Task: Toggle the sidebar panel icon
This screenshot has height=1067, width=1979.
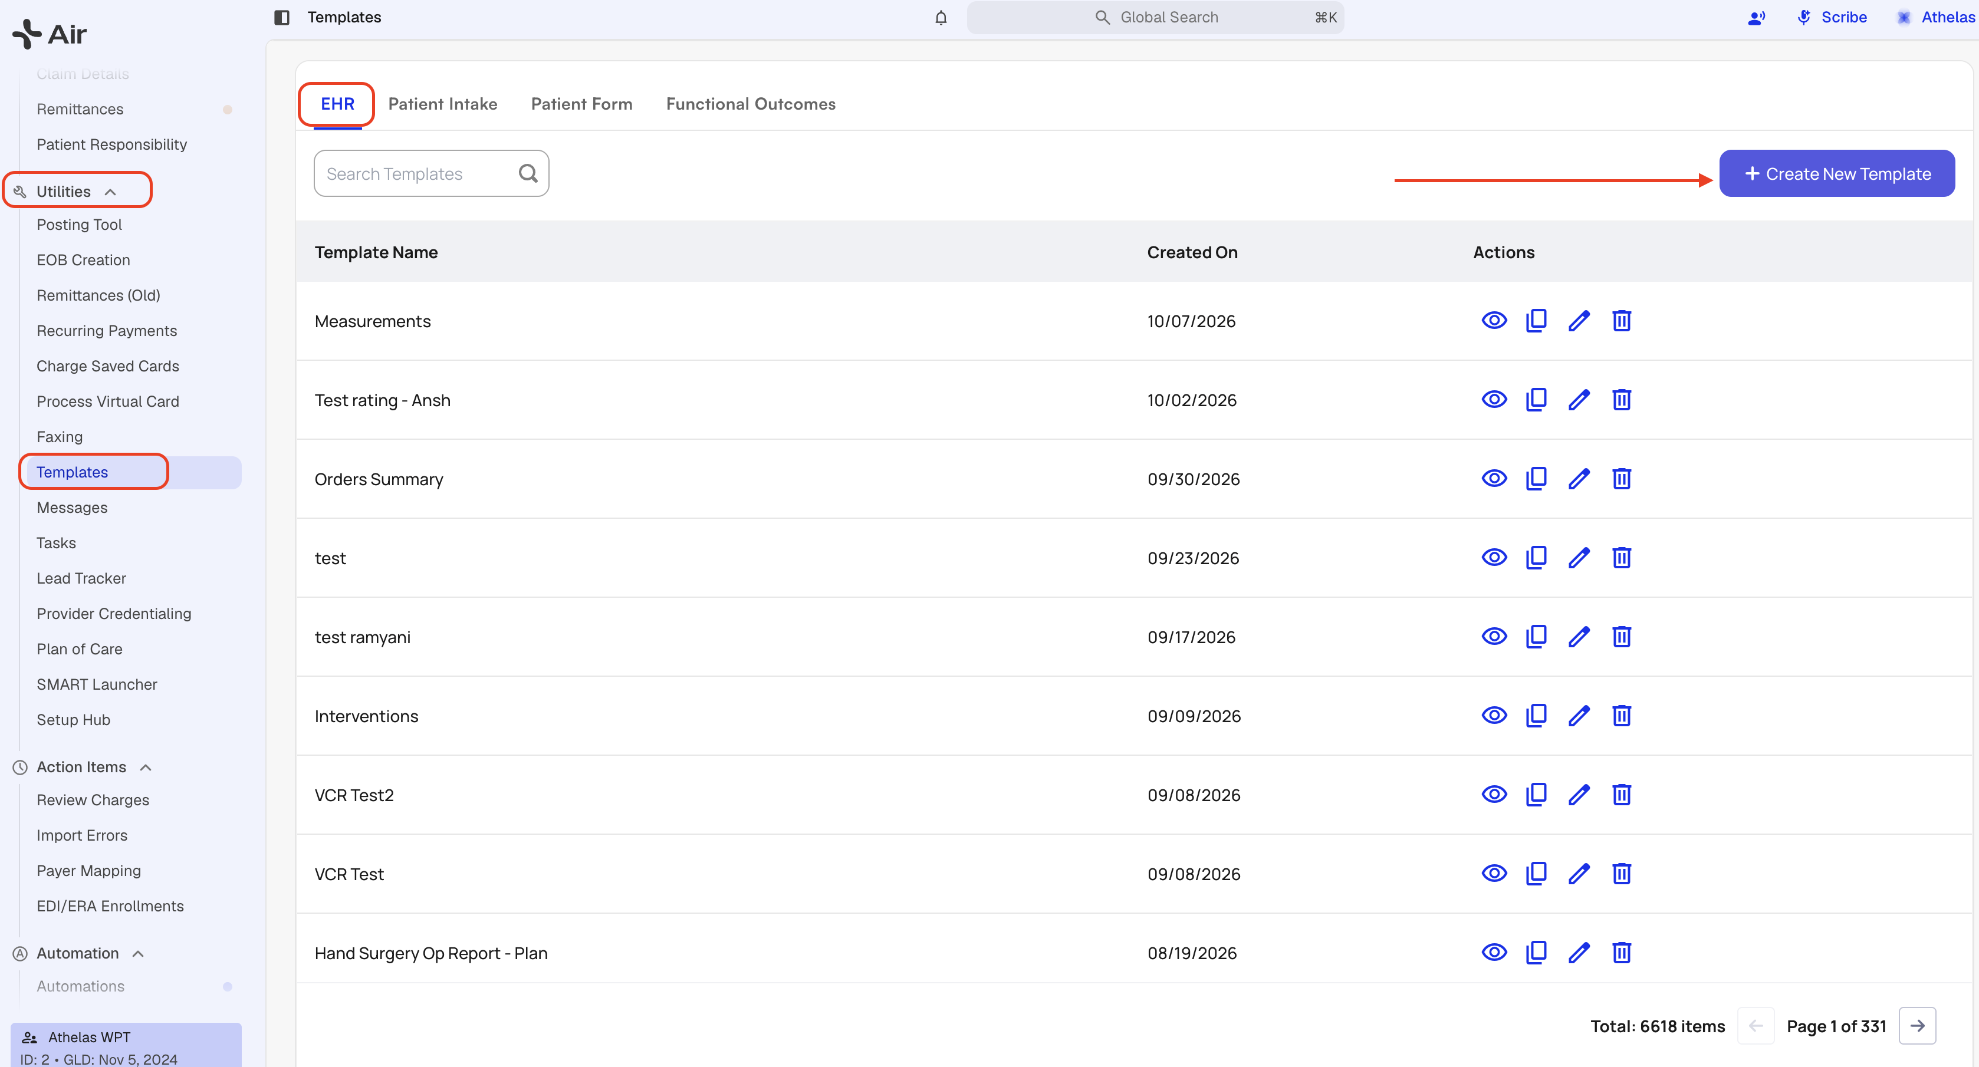Action: (282, 17)
